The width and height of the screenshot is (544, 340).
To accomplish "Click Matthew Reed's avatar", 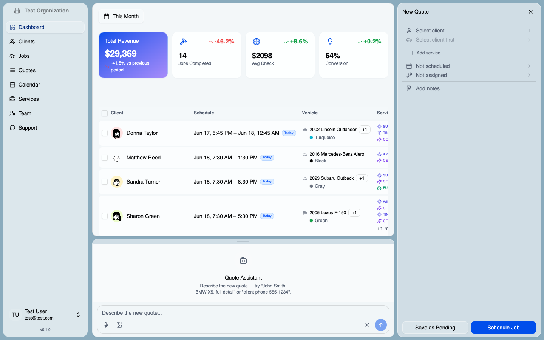I will [117, 158].
